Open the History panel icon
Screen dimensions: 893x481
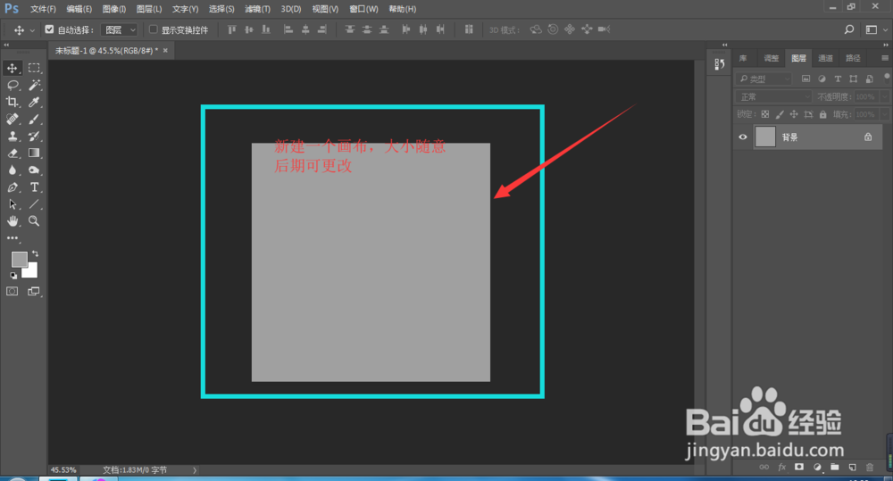coord(719,64)
